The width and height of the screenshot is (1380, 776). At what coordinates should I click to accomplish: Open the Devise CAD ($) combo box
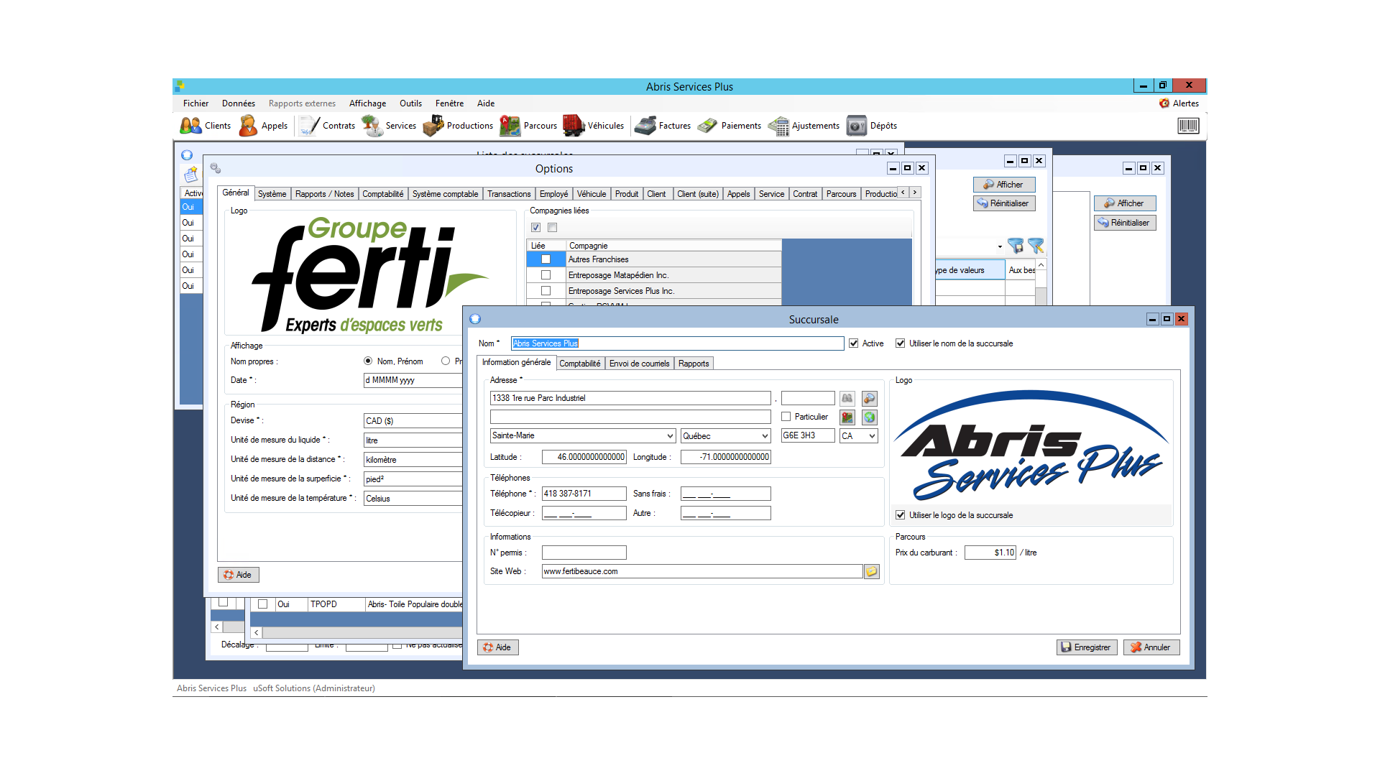[x=413, y=421]
